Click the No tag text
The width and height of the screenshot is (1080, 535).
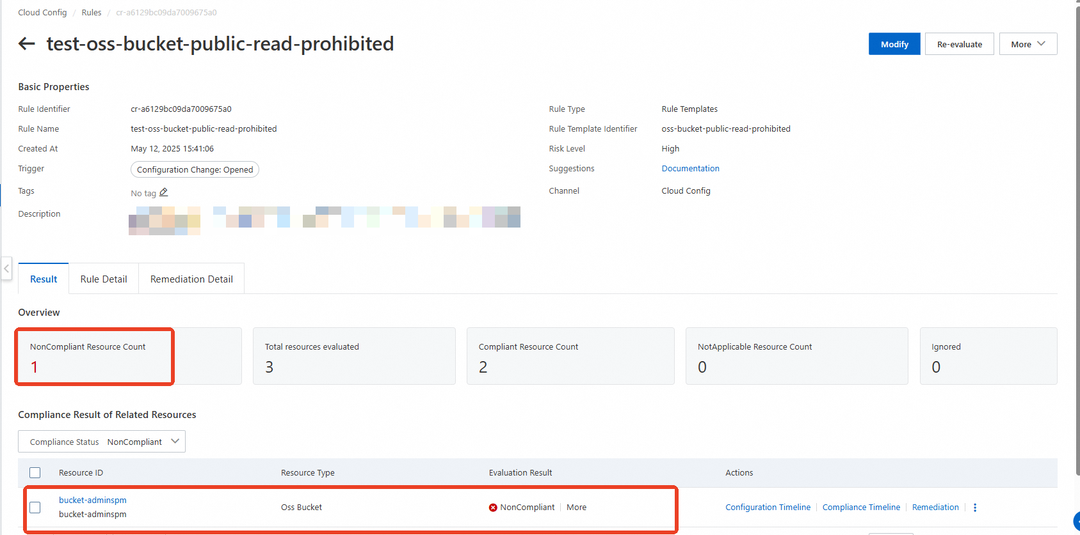pos(143,193)
